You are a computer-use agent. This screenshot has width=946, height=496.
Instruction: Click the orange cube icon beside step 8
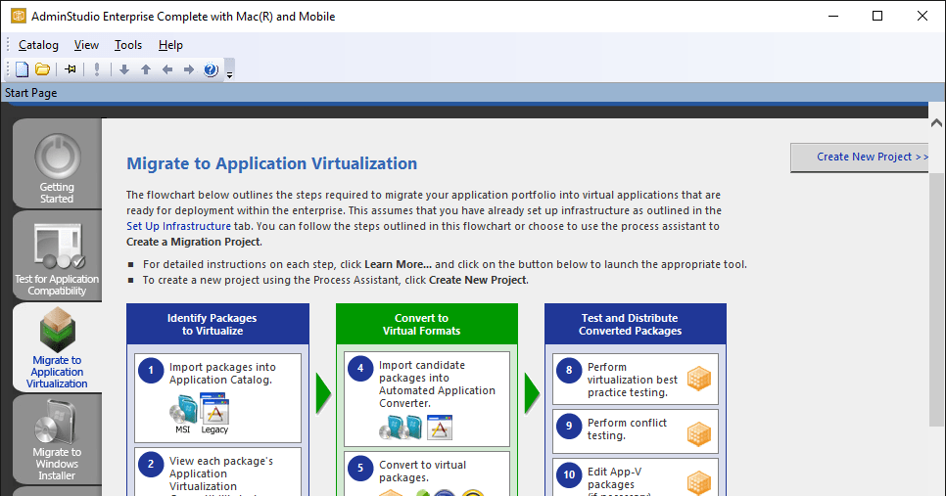click(698, 379)
